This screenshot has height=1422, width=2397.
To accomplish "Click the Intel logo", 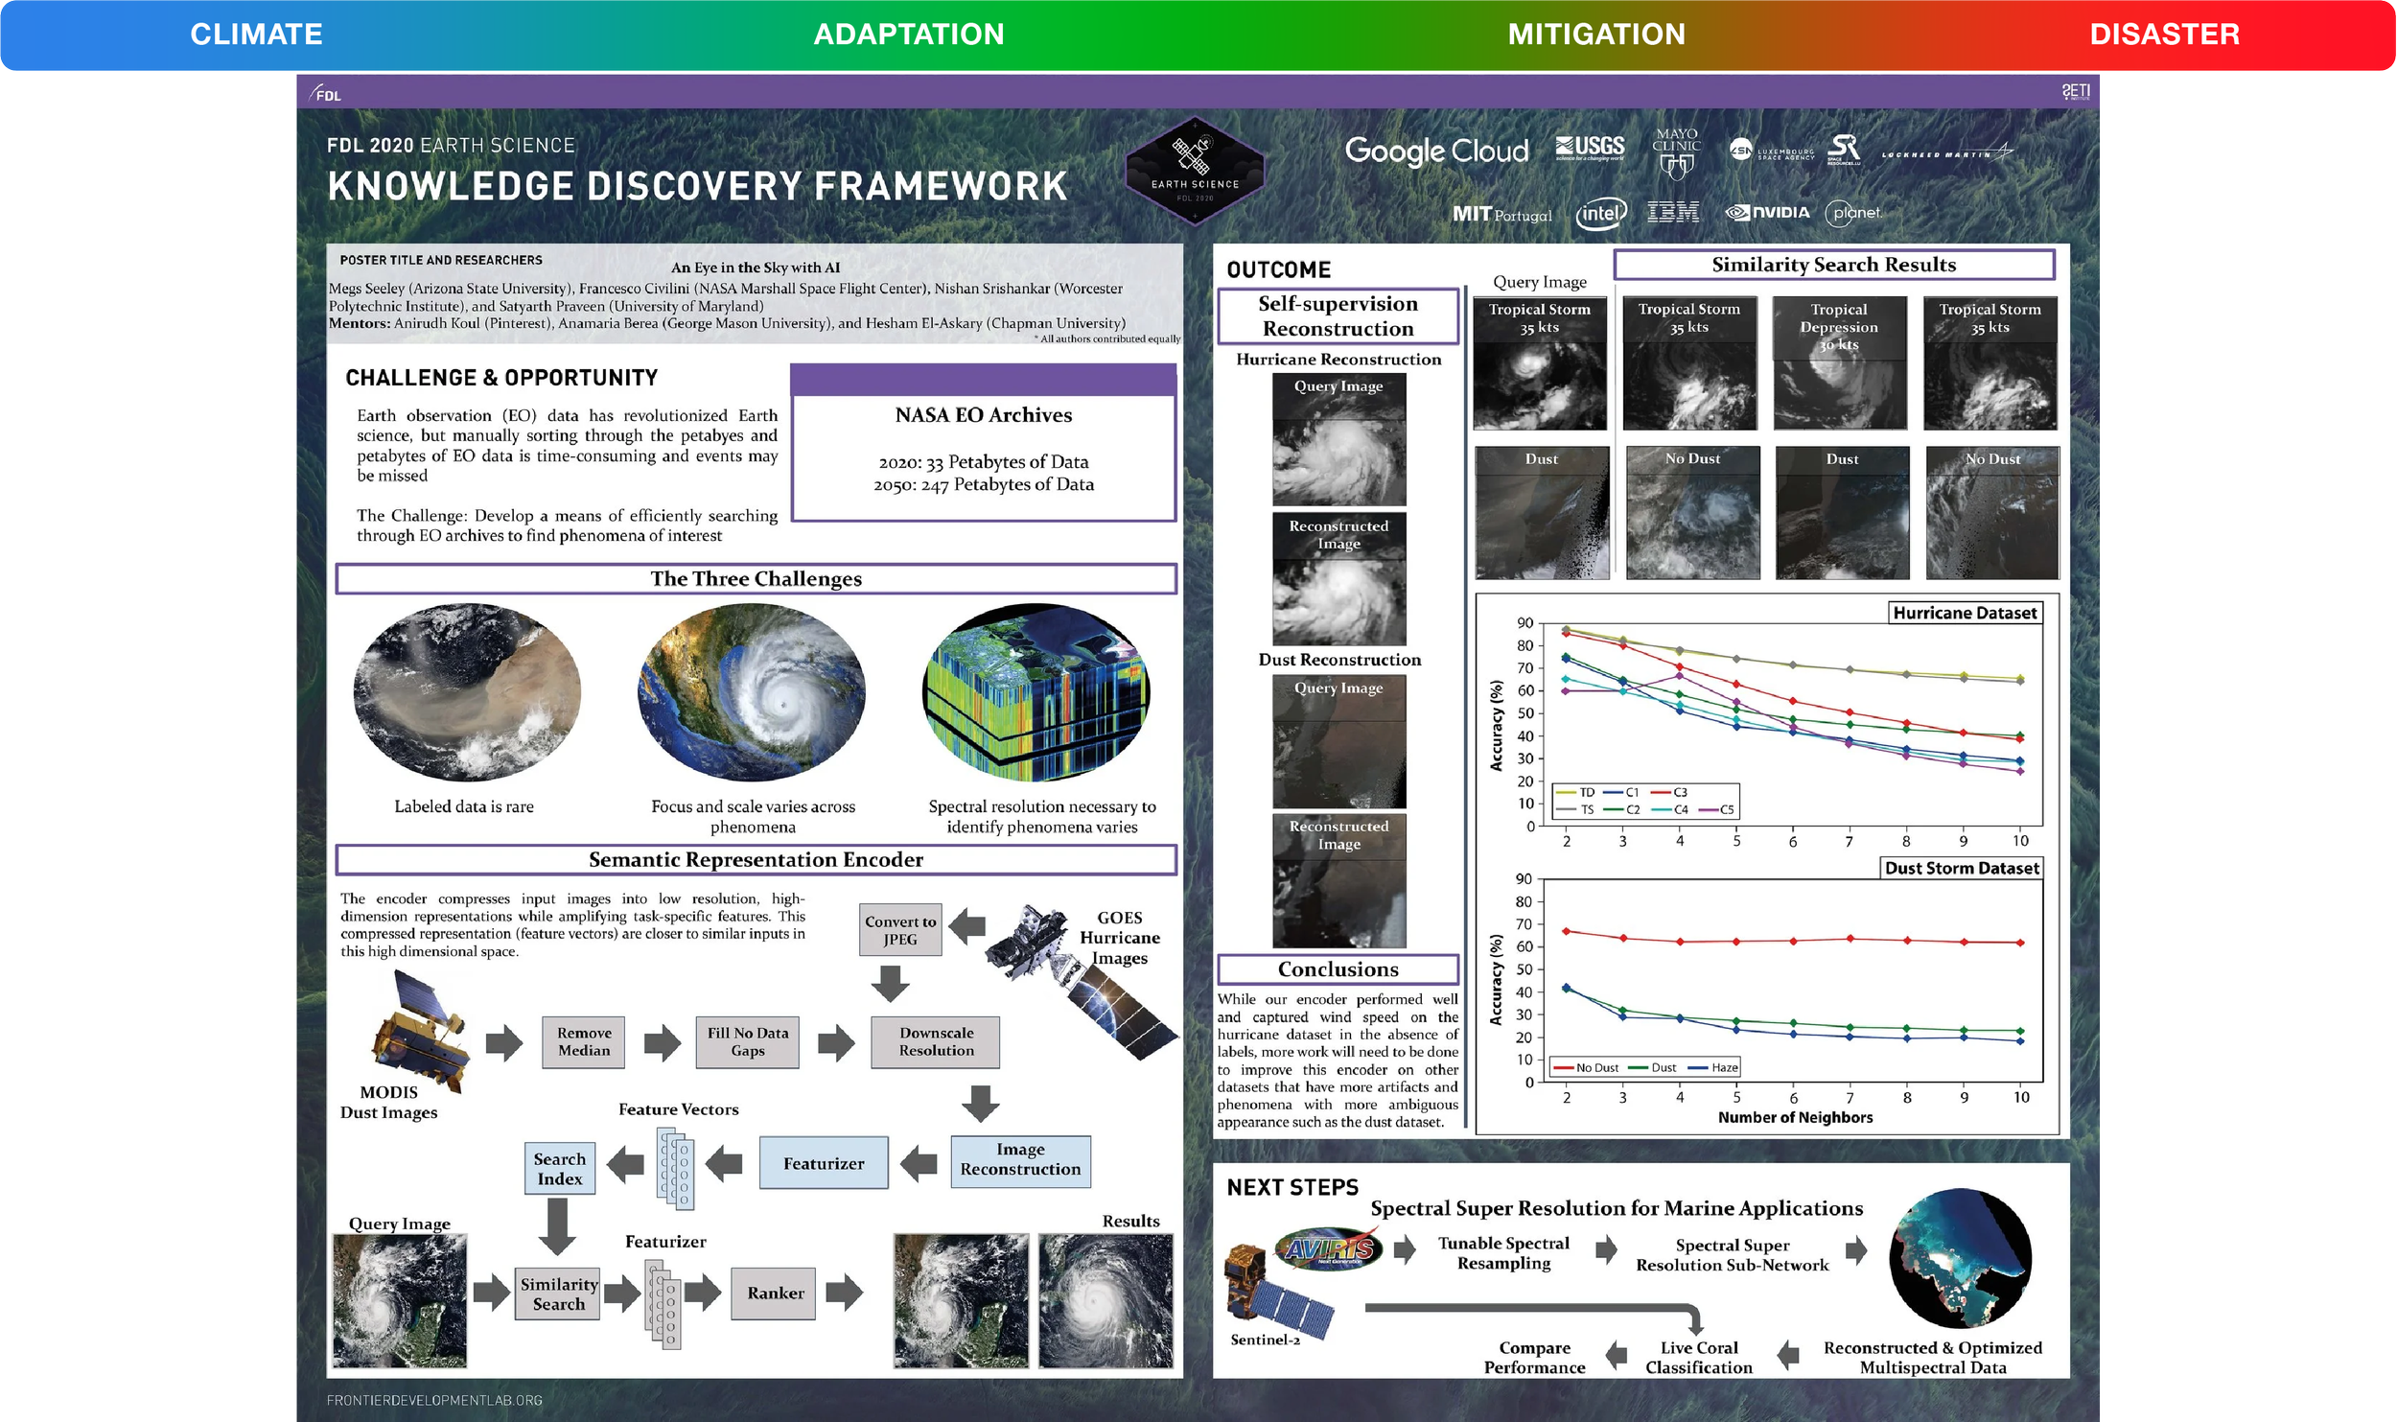I will [1601, 214].
